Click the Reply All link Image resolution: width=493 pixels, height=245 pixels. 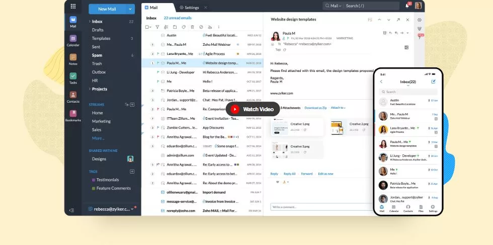tap(290, 174)
